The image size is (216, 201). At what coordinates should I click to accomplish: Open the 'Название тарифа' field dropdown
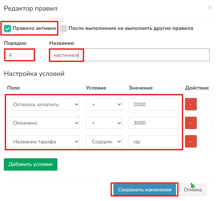[43, 142]
